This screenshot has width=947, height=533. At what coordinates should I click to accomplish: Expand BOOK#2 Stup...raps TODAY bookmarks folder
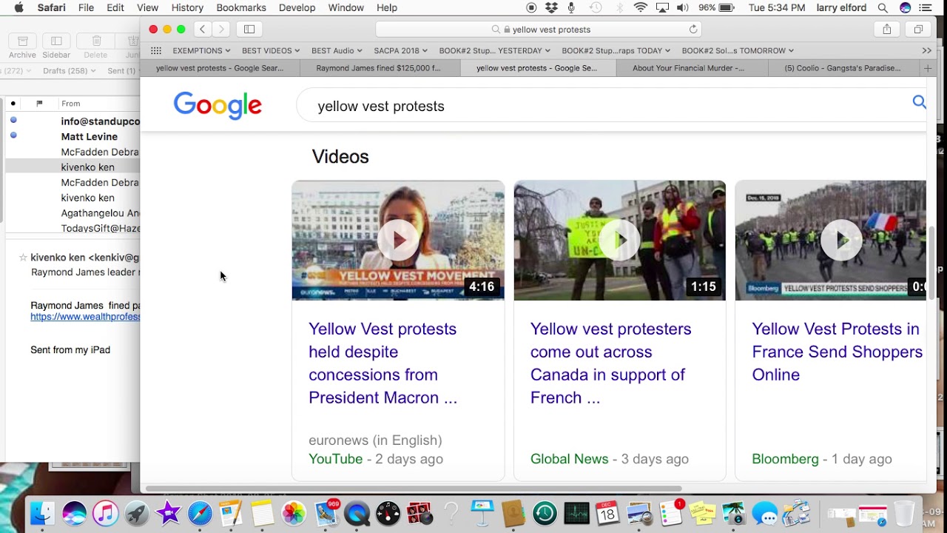pyautogui.click(x=616, y=50)
